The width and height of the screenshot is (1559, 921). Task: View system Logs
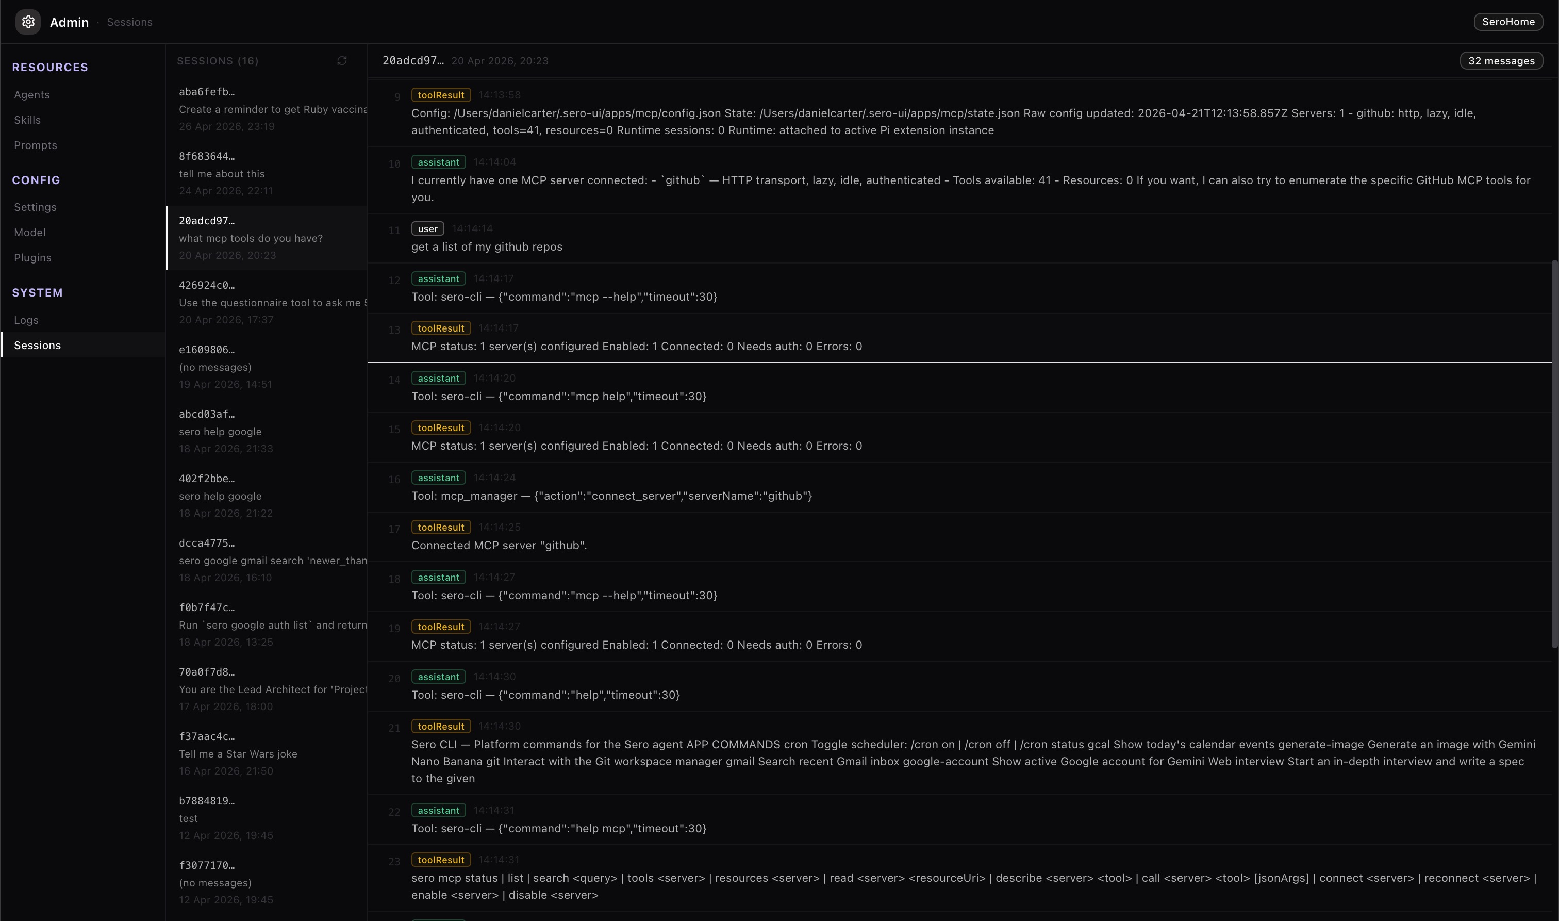click(x=26, y=320)
